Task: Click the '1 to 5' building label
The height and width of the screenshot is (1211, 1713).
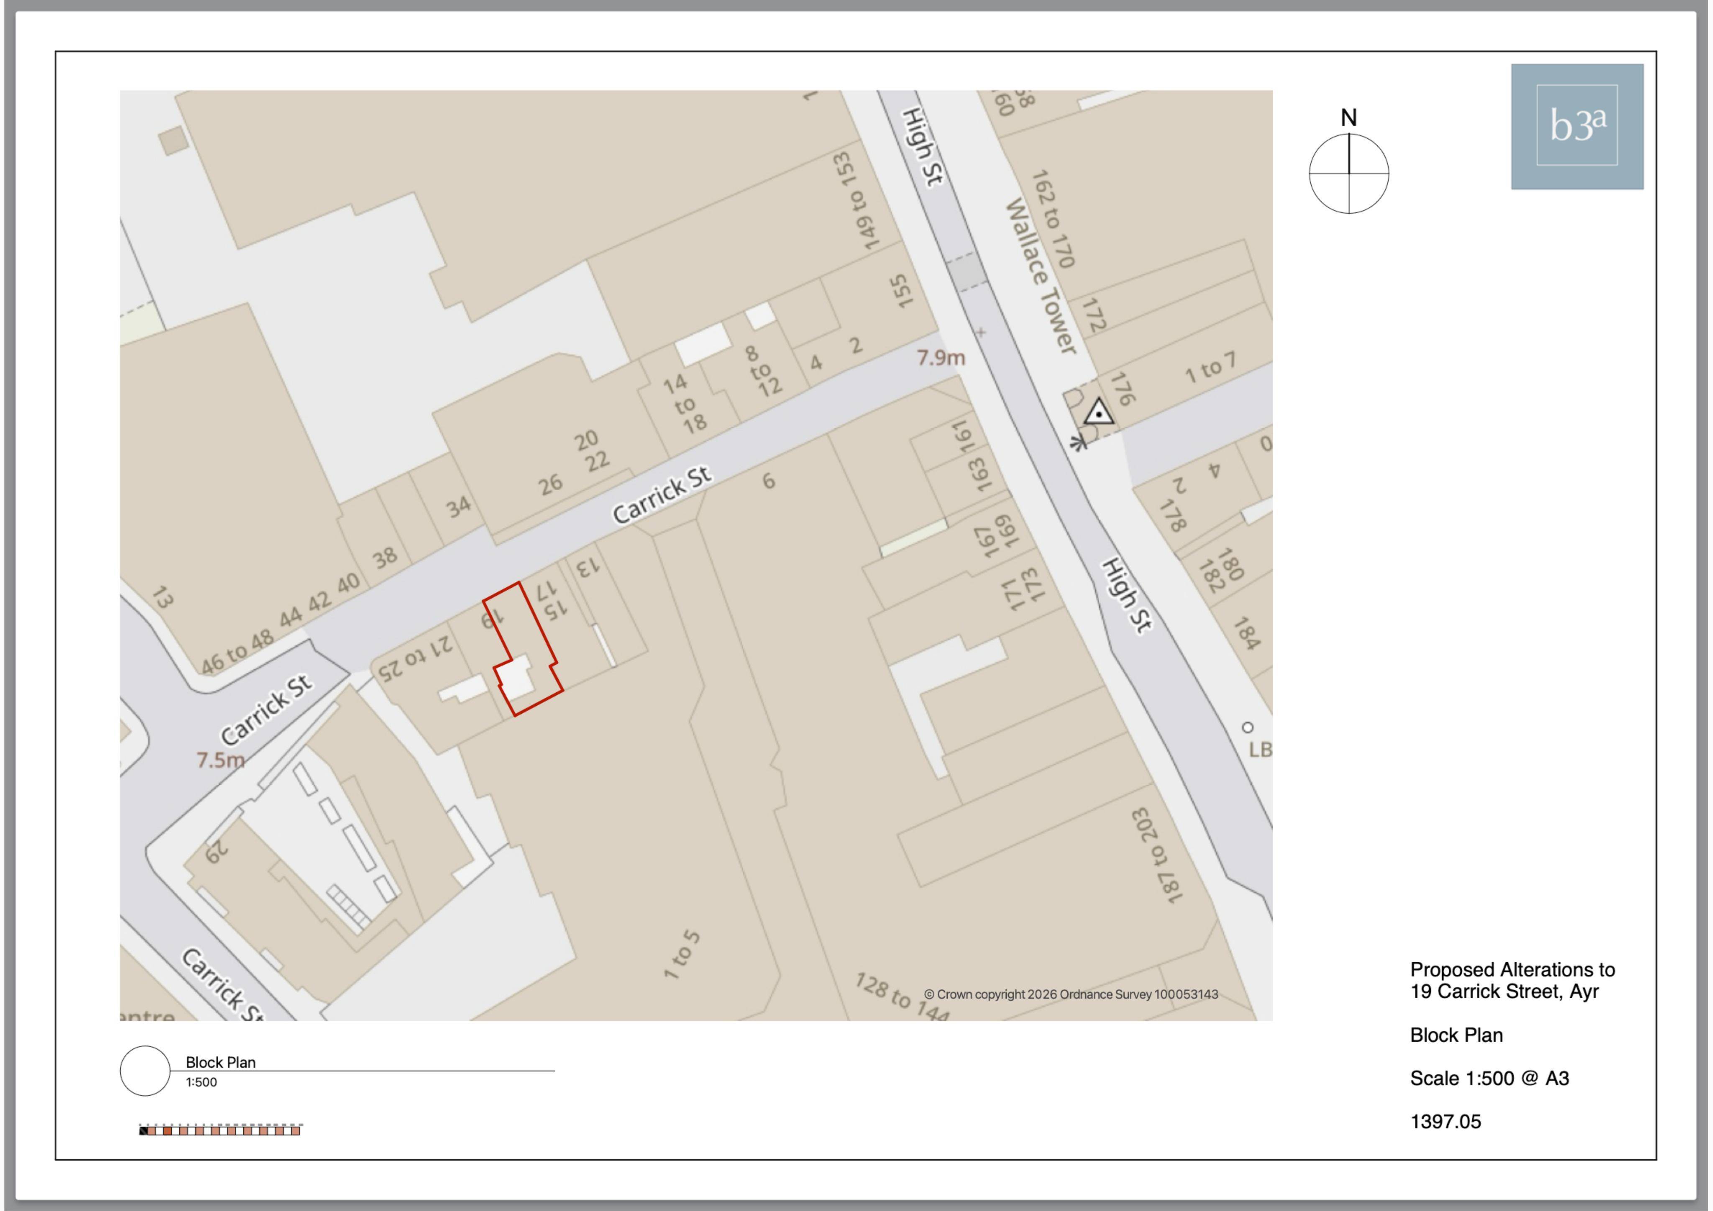Action: click(x=682, y=954)
